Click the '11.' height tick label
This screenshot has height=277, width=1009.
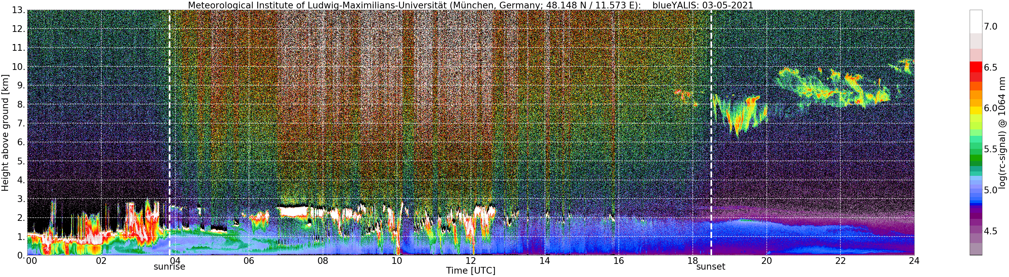point(18,48)
